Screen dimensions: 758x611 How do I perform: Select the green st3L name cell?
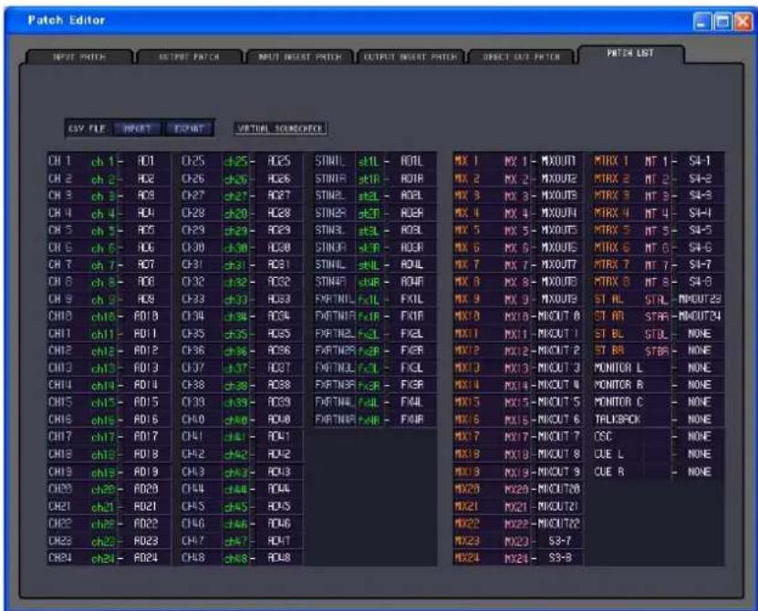coord(369,230)
